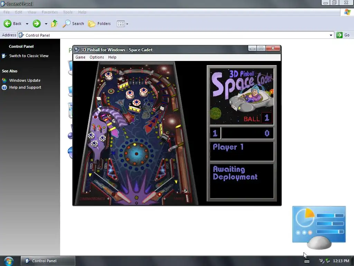Click the green Back arrow button
Image resolution: width=354 pixels, height=266 pixels.
pos(8,24)
